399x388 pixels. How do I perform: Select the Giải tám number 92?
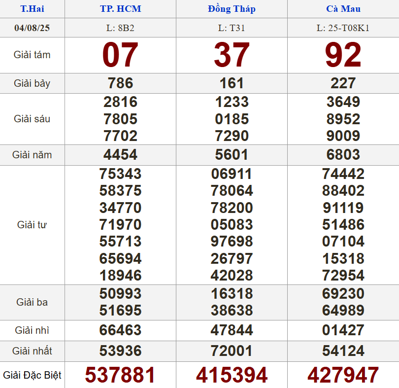coord(343,55)
